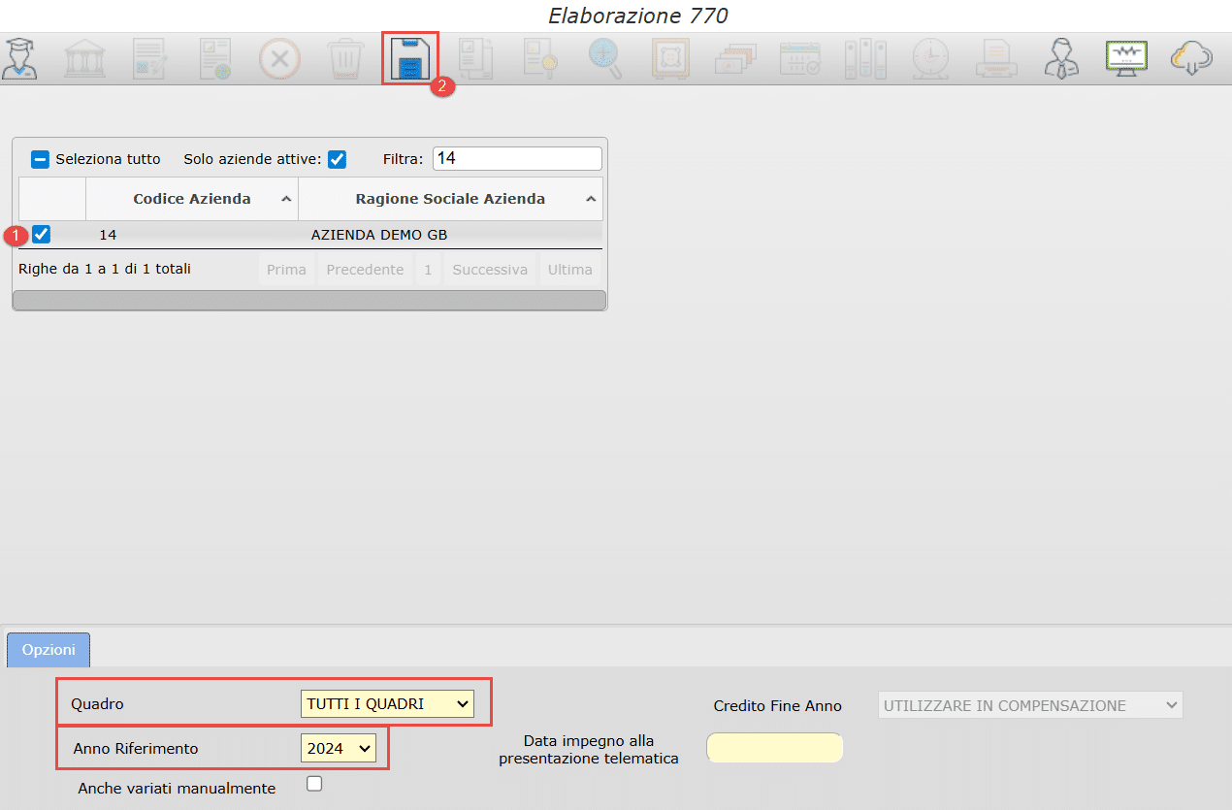Disable the Solo aziende attive checkbox
This screenshot has width=1232, height=810.
(337, 159)
